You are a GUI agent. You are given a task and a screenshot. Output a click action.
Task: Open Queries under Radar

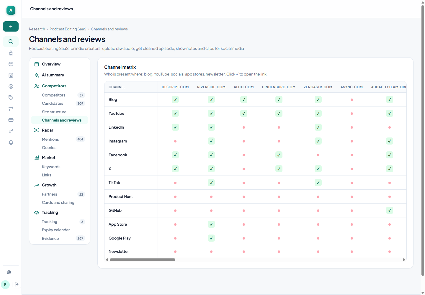60,147
